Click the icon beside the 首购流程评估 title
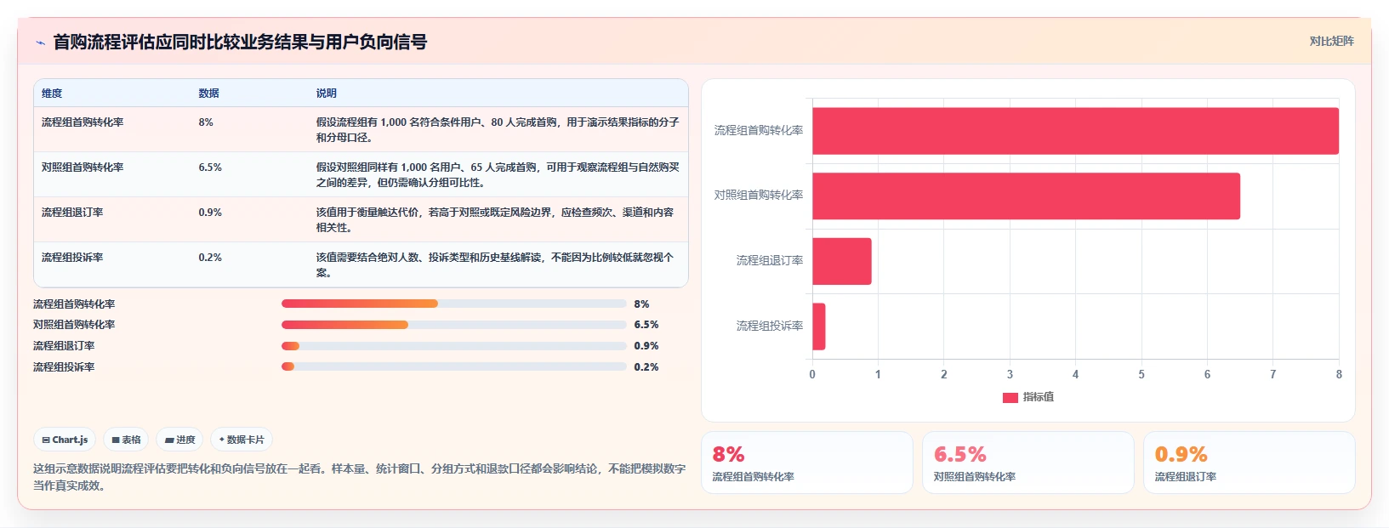The width and height of the screenshot is (1389, 528). [x=40, y=43]
